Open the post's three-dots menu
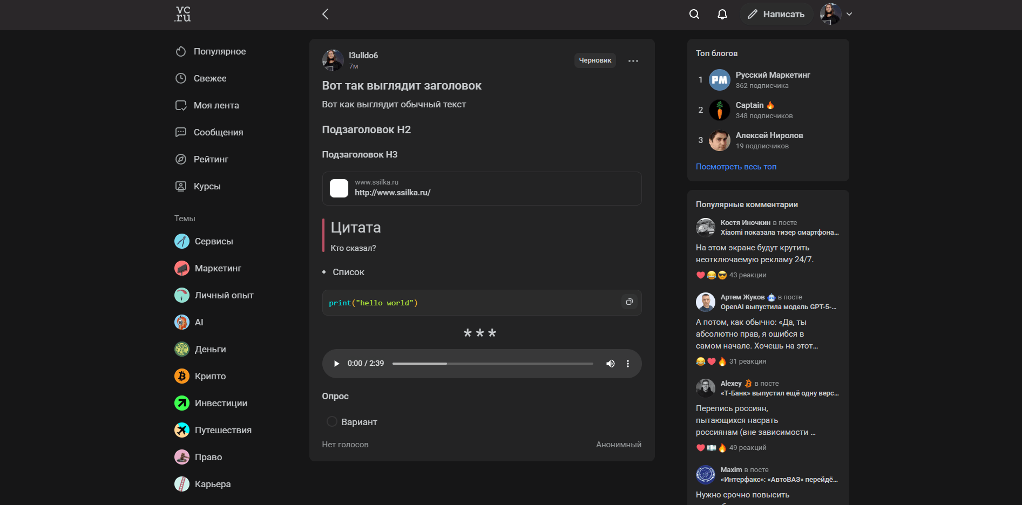 point(633,60)
